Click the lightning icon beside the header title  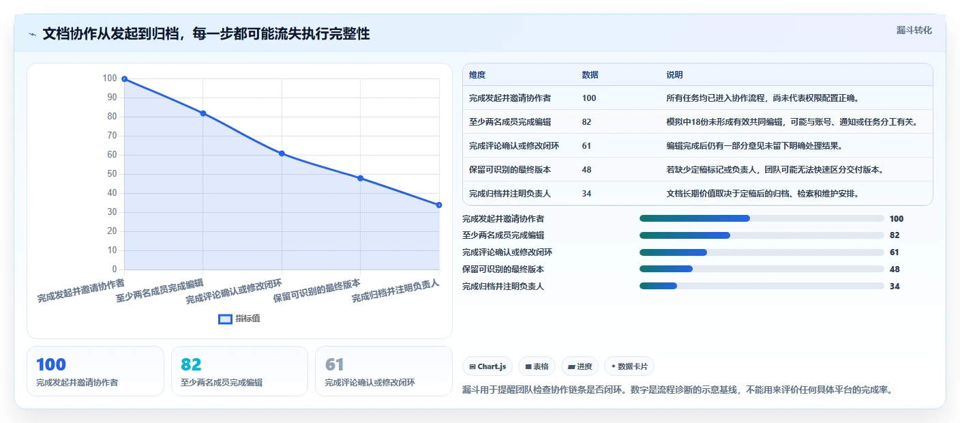pyautogui.click(x=33, y=34)
